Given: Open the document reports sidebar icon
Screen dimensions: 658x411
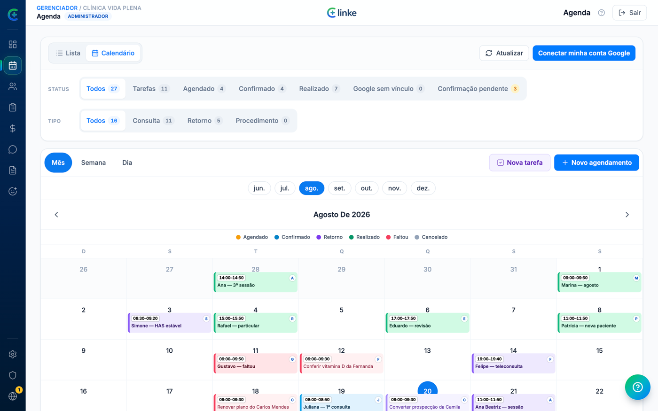Looking at the screenshot, I should pyautogui.click(x=13, y=170).
